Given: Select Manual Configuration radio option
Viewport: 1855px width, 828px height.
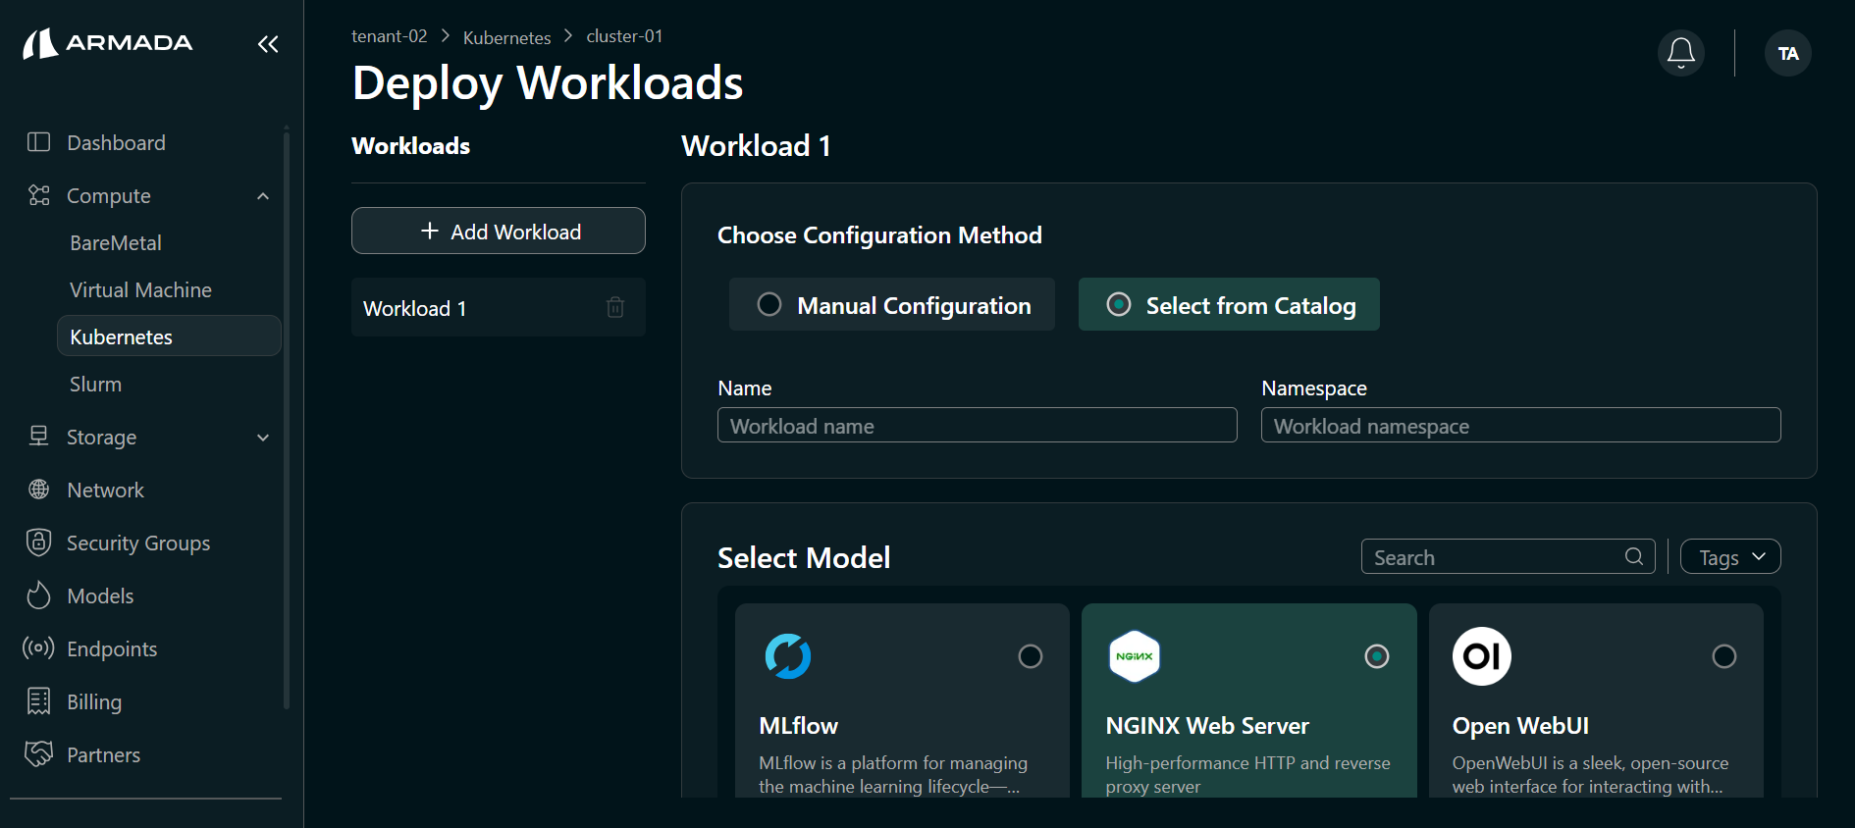Looking at the screenshot, I should (892, 304).
